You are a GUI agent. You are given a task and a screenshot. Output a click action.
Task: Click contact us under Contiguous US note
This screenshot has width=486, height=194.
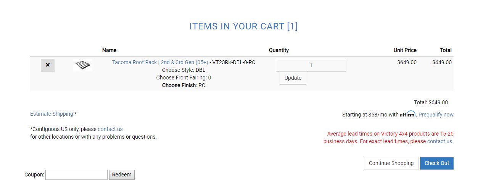pyautogui.click(x=110, y=129)
